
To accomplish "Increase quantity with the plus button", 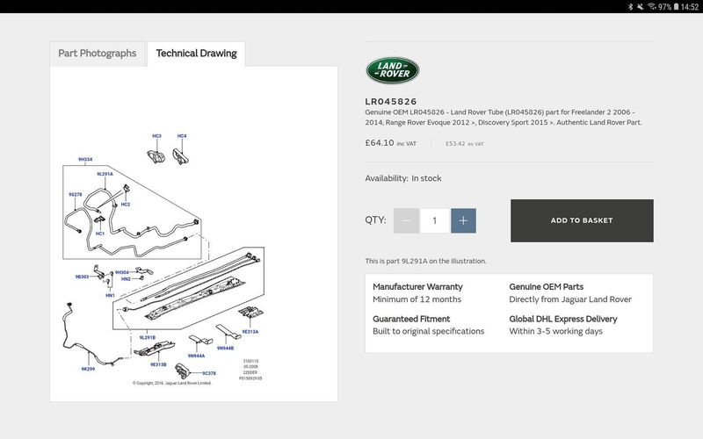I will [x=463, y=220].
